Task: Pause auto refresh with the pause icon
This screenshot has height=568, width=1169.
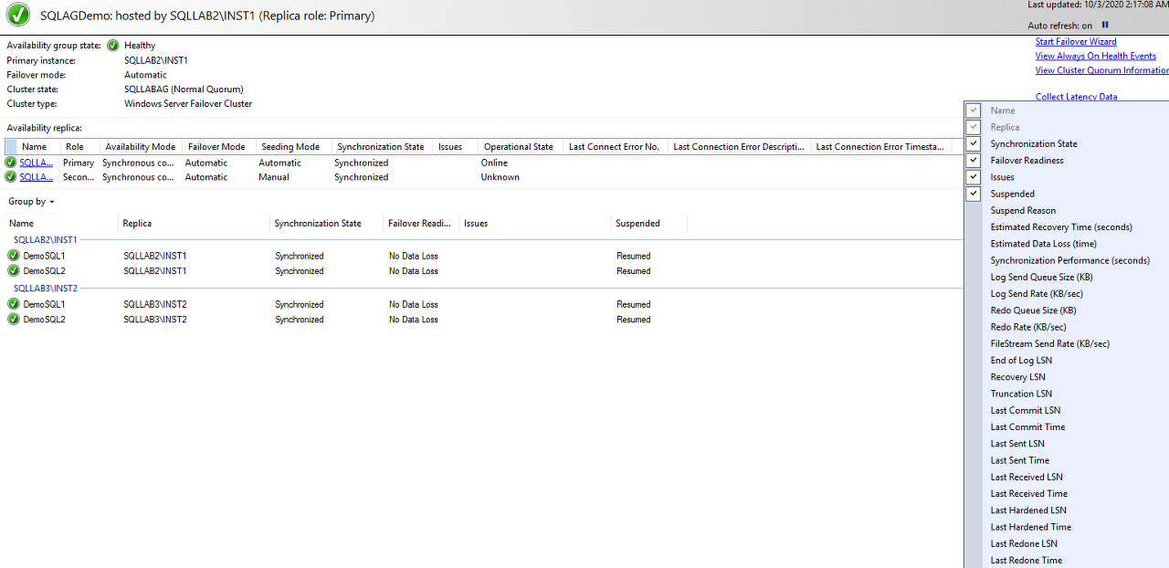Action: click(x=1105, y=26)
